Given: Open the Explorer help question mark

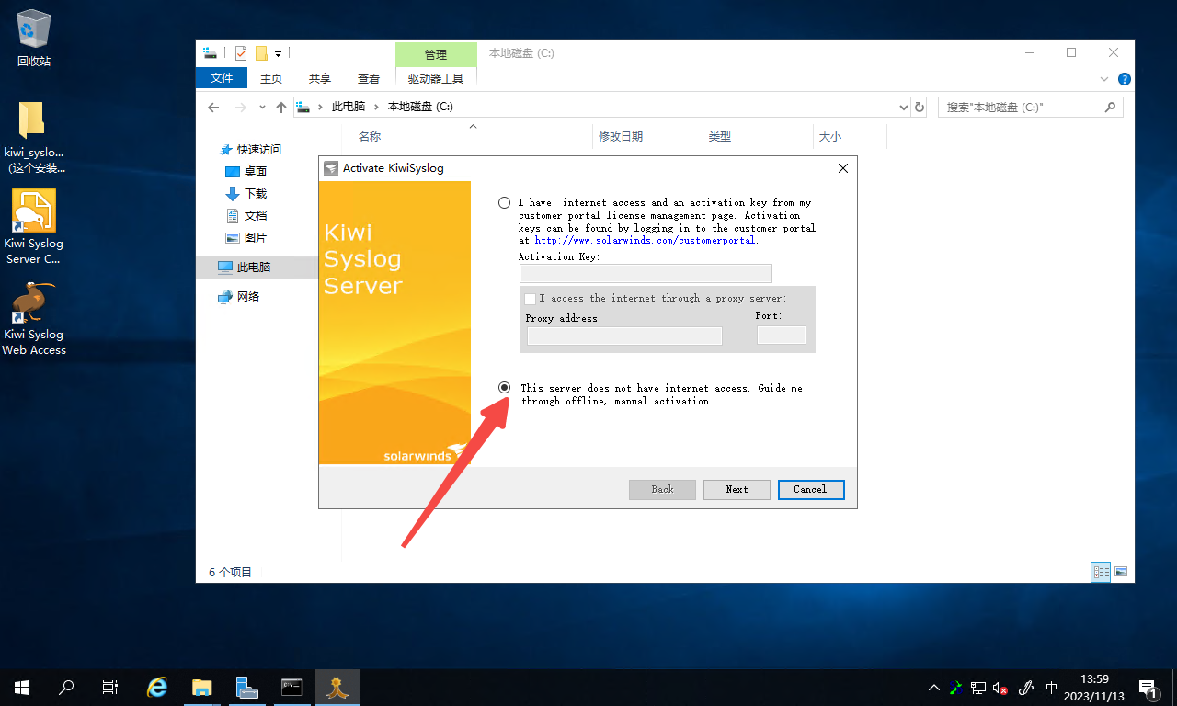Looking at the screenshot, I should tap(1125, 79).
